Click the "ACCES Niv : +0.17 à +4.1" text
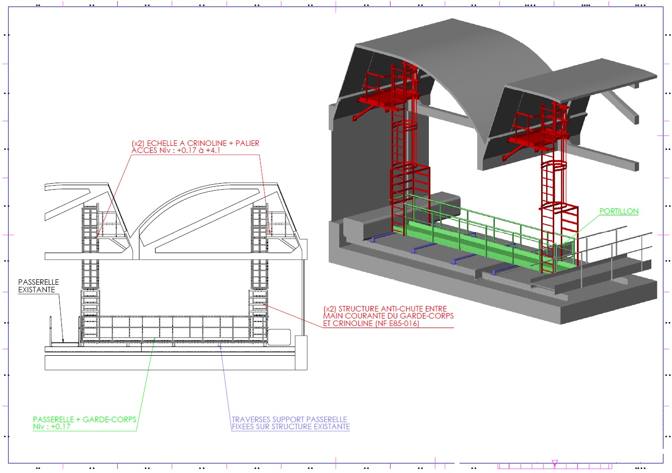The width and height of the screenshot is (672, 473). click(176, 150)
